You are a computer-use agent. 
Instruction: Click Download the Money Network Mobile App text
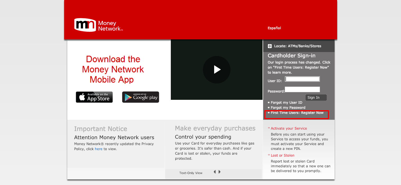(113, 69)
